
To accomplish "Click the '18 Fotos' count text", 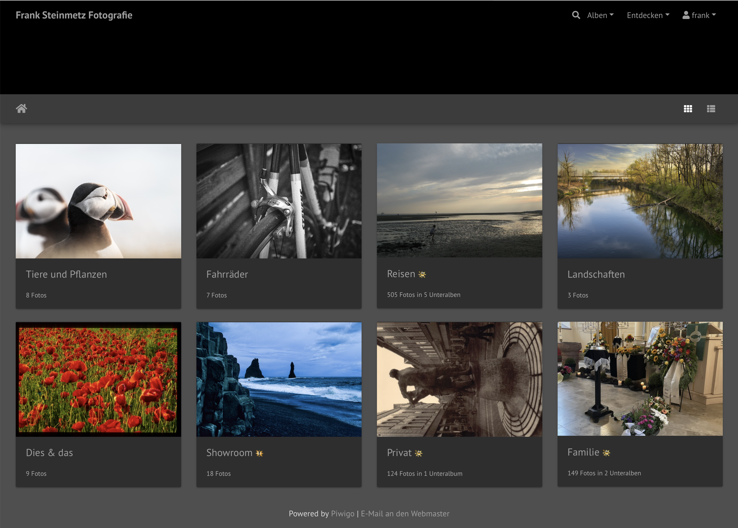I will pos(218,474).
